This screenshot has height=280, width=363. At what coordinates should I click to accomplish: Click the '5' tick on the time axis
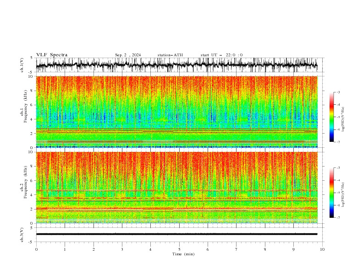[179, 249]
